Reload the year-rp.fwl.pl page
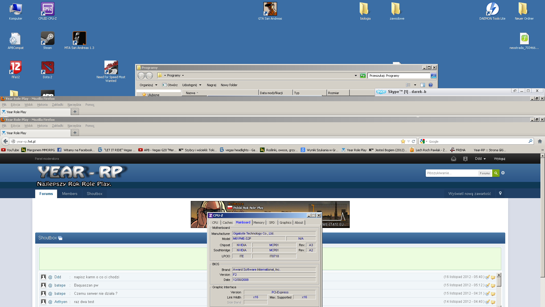 414,142
